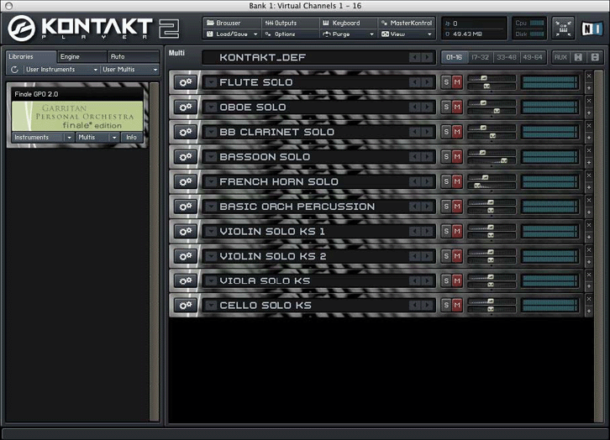Select channel page 01-16
The width and height of the screenshot is (610, 440).
pos(454,58)
